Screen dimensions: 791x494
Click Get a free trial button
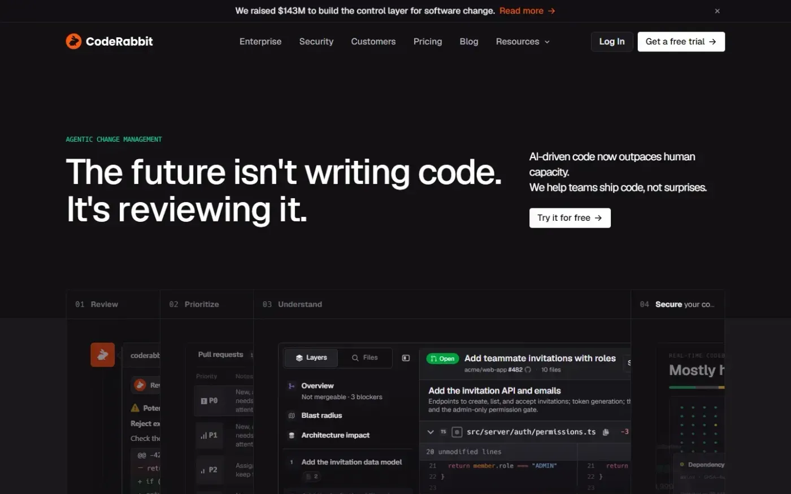click(x=681, y=41)
